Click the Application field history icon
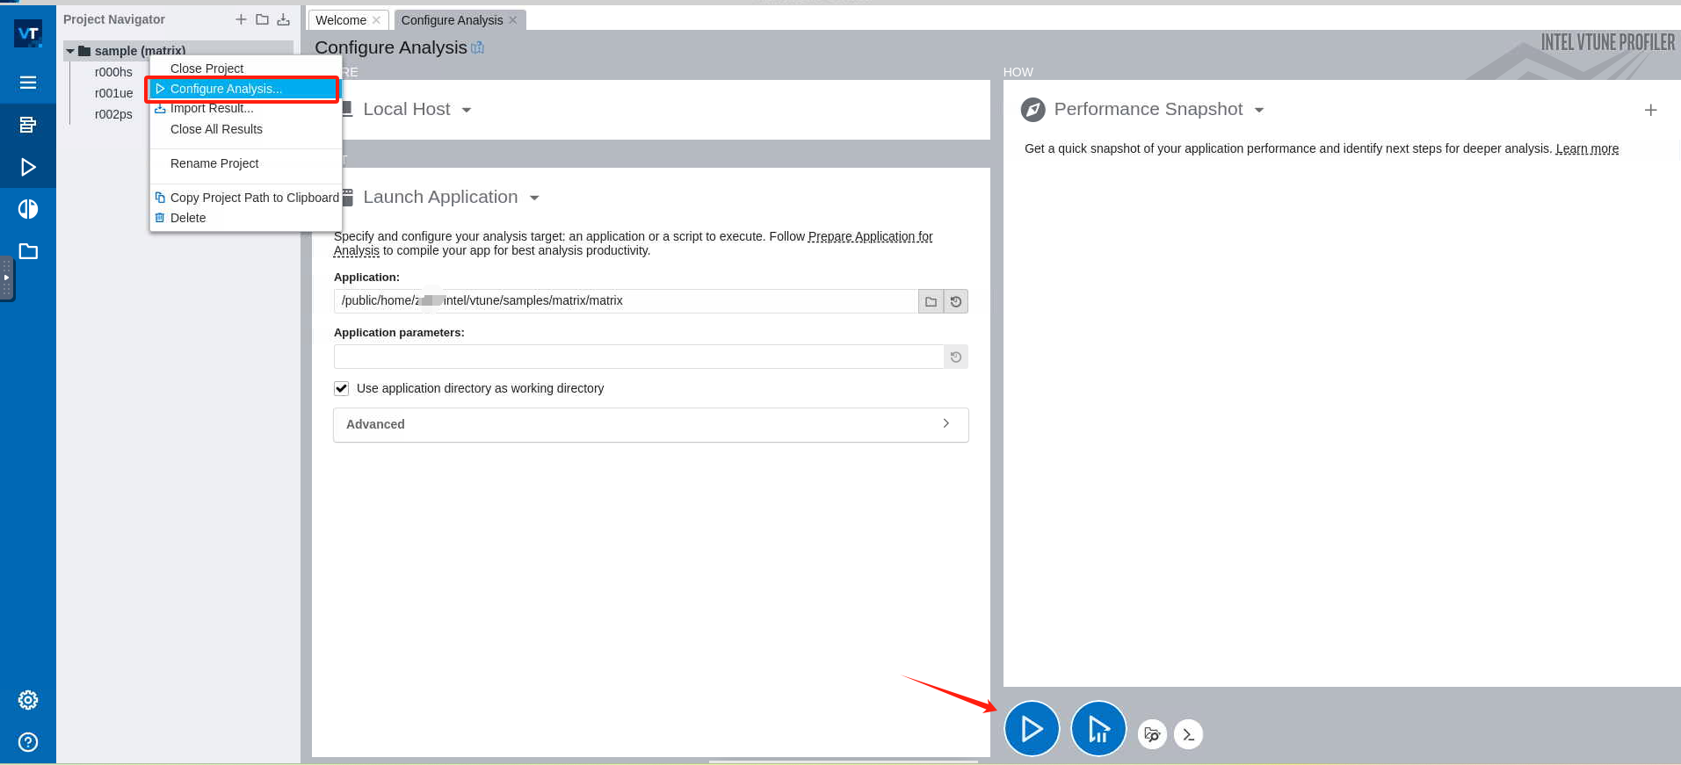Screen dimensions: 1681x765 point(956,301)
